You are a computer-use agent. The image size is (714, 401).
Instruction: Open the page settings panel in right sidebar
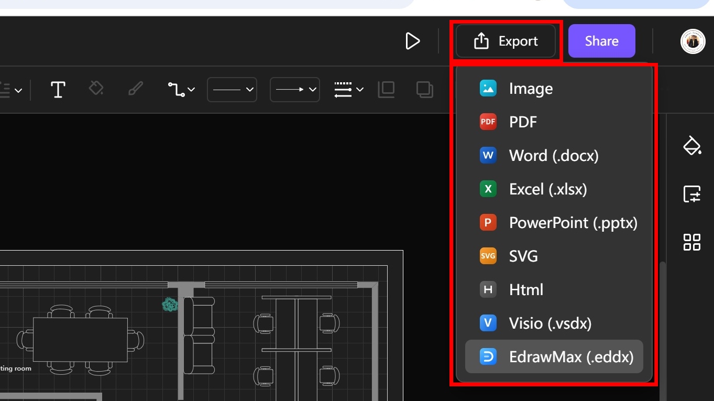tap(692, 194)
